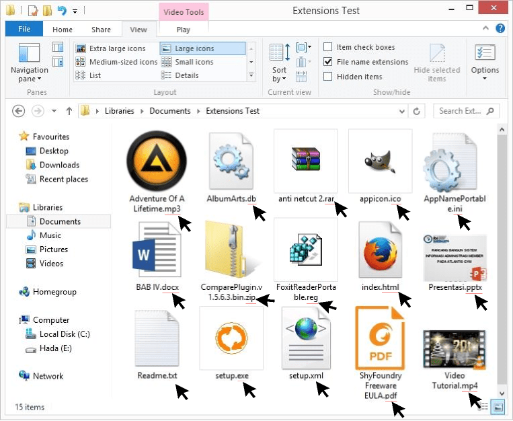Customize Quick Access Toolbar dropdown arrow

click(75, 11)
